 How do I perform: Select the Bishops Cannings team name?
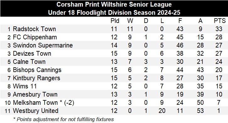pos(37,70)
